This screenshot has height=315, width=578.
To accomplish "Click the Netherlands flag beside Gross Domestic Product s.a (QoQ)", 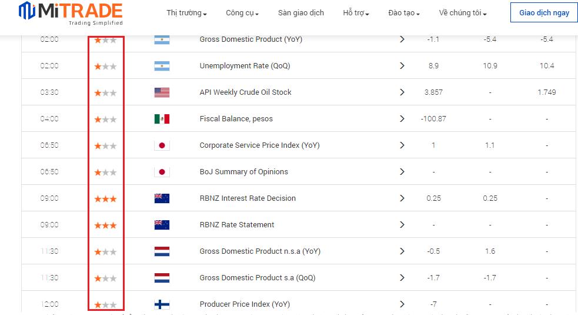I will (162, 278).
